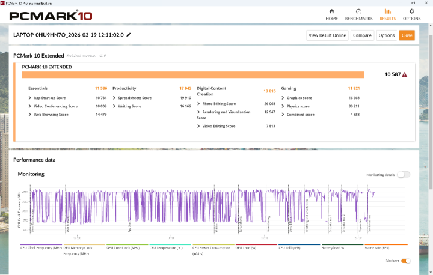Click the PCMark 10 logo
Screen dimensions: 433x275
51,16
